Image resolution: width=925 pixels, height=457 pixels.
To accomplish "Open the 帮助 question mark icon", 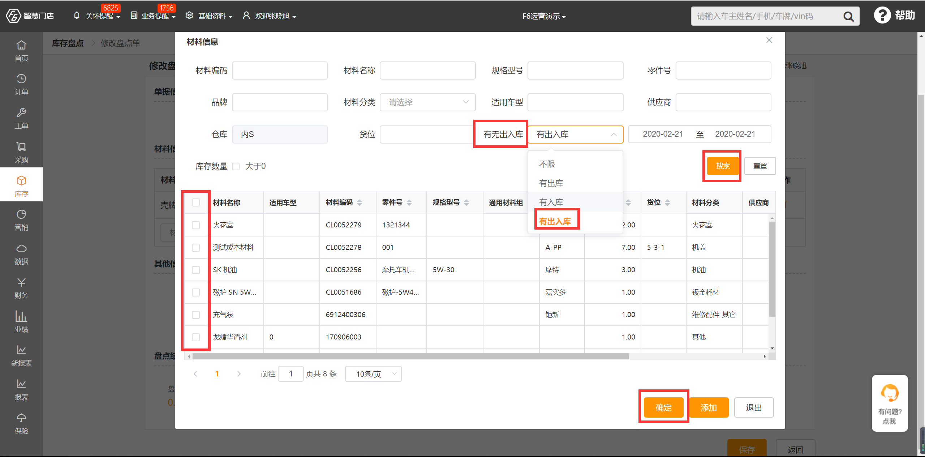I will click(x=882, y=15).
